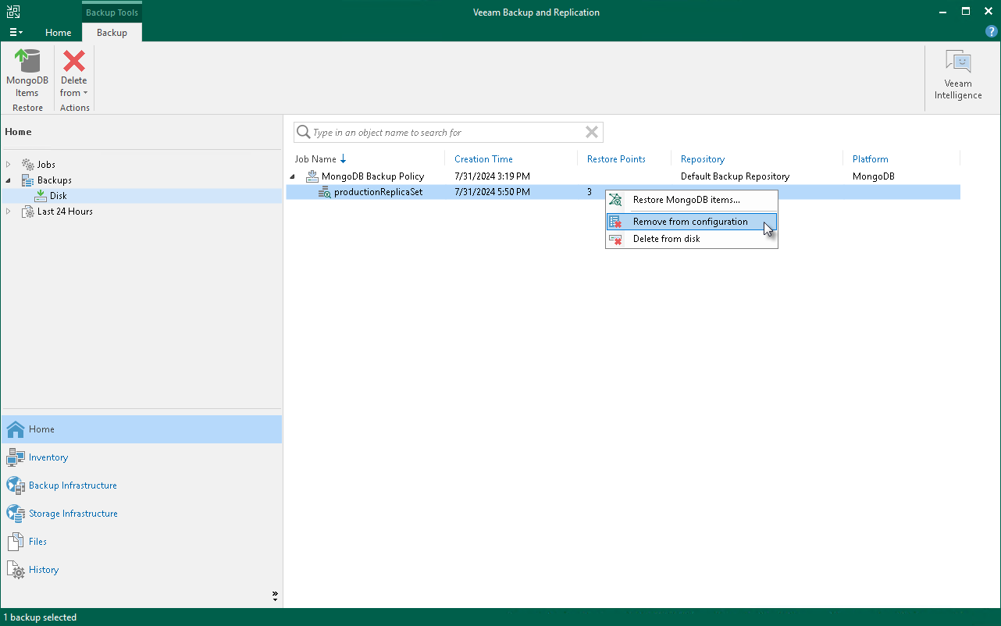1001x626 pixels.
Task: Click the MongoDB Items restore icon
Action: click(x=27, y=61)
